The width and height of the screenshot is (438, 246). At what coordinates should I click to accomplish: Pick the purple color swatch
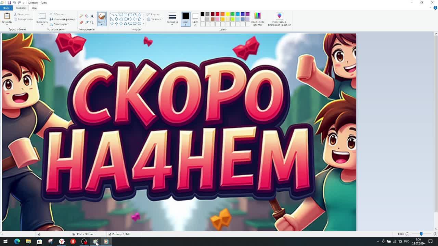(248, 14)
